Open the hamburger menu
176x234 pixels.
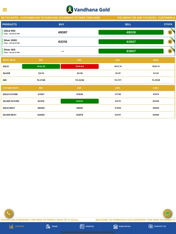pos(5,10)
